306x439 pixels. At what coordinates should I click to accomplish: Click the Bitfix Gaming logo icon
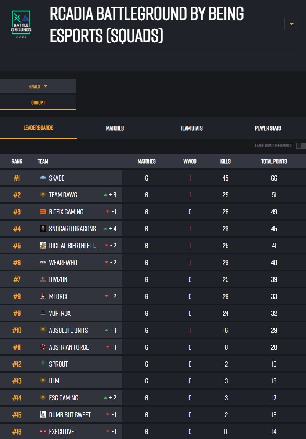point(43,211)
